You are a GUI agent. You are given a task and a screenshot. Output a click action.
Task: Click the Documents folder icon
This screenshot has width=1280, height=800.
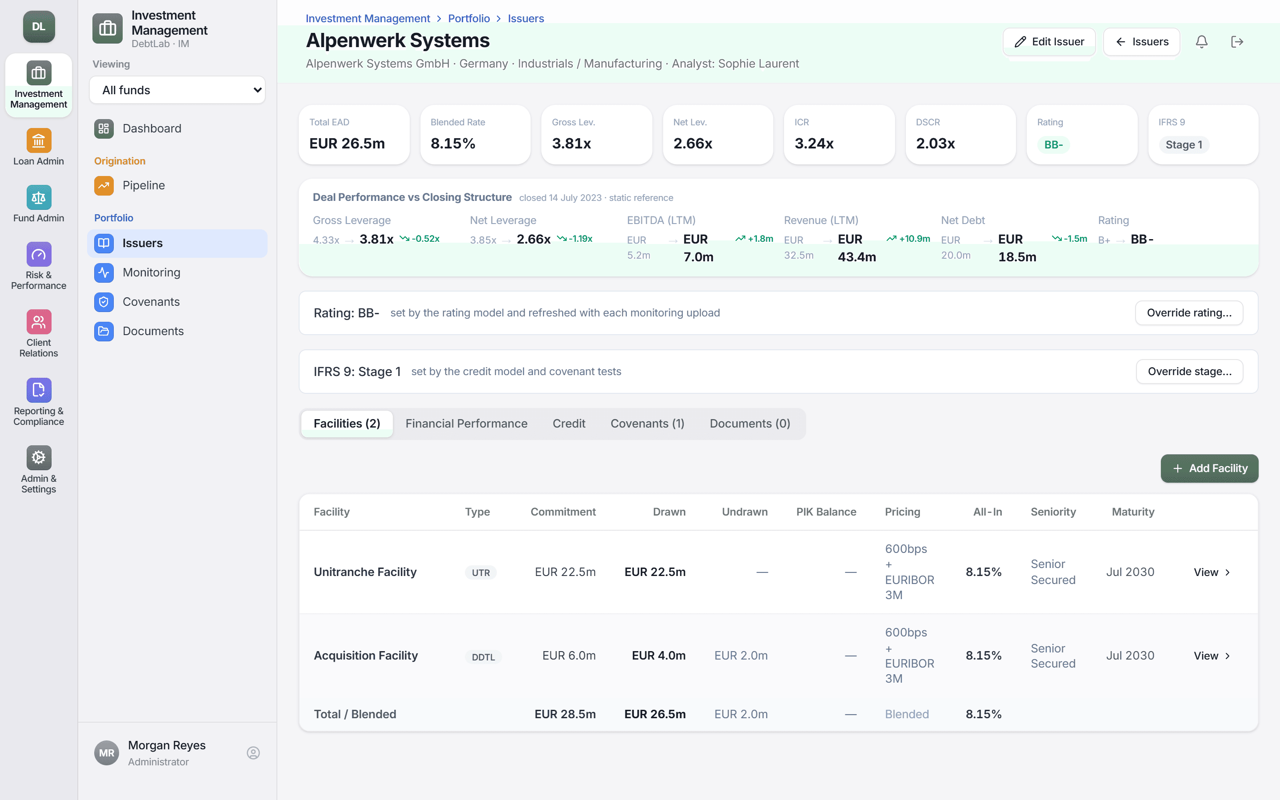click(x=104, y=331)
